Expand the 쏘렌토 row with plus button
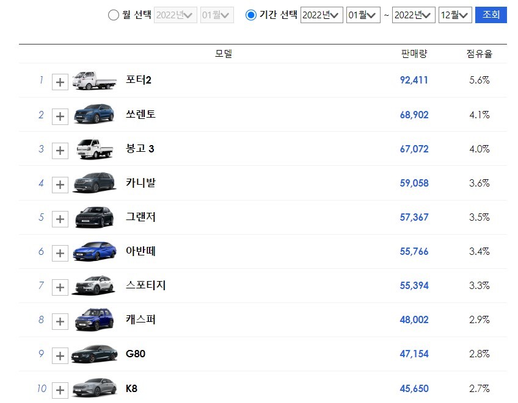This screenshot has height=403, width=518. 60,116
